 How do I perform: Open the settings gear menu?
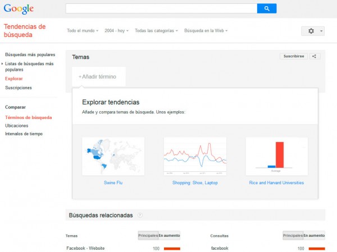click(313, 31)
